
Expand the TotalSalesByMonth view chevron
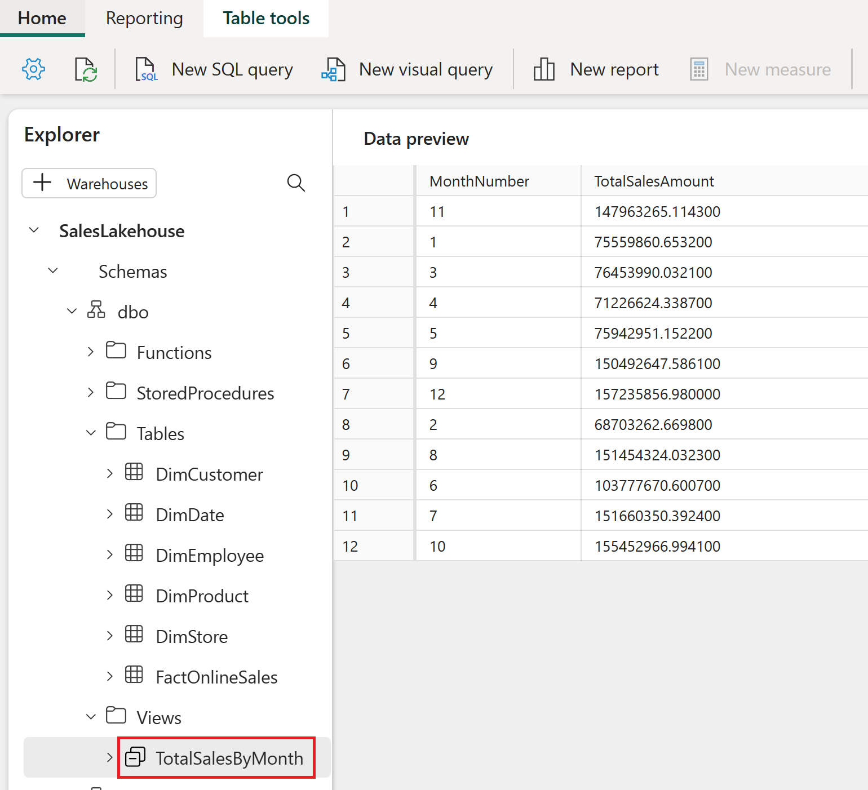[110, 757]
